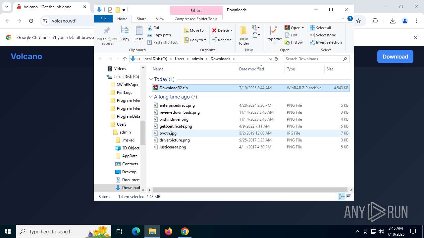Open Chrome's tab search dropdown
Viewport: 424px width, 238px height.
click(6, 7)
